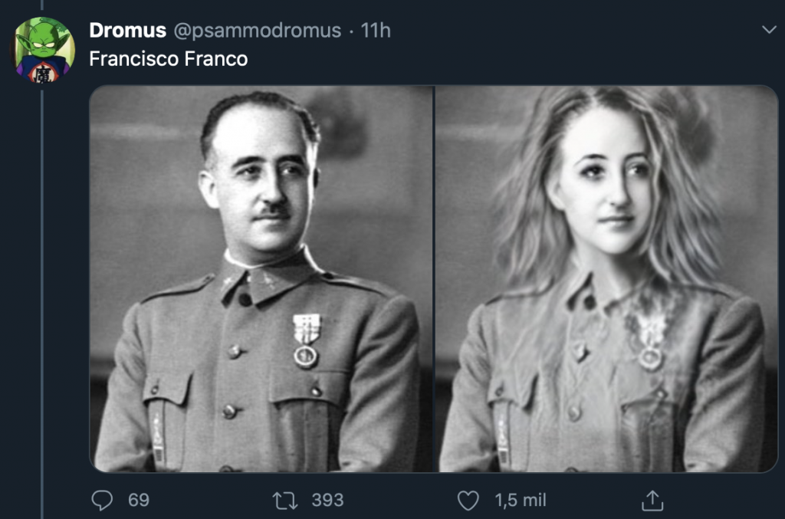Click the 'Francisco Franco' tweet text
Viewport: 785px width, 519px height.
click(x=169, y=59)
